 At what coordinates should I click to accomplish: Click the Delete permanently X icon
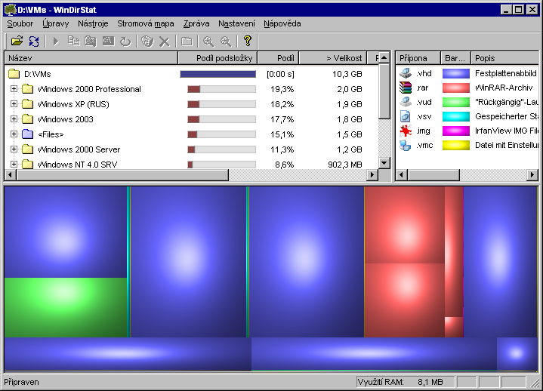(164, 42)
